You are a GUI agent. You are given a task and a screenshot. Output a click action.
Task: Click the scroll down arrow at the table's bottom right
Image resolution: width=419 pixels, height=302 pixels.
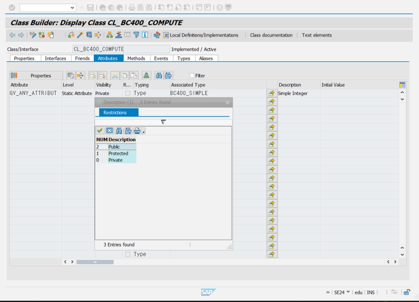click(402, 254)
